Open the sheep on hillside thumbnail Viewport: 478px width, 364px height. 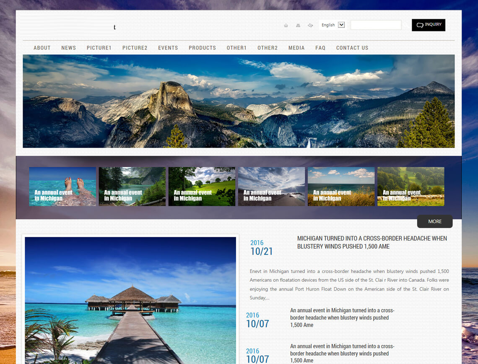pyautogui.click(x=410, y=186)
